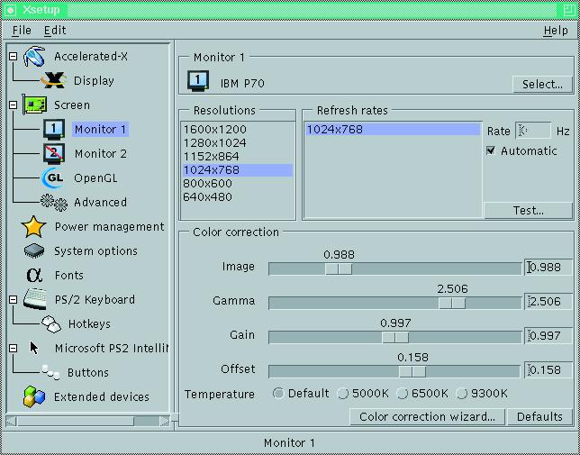Collapse the Accelerated-X tree node

[13, 57]
